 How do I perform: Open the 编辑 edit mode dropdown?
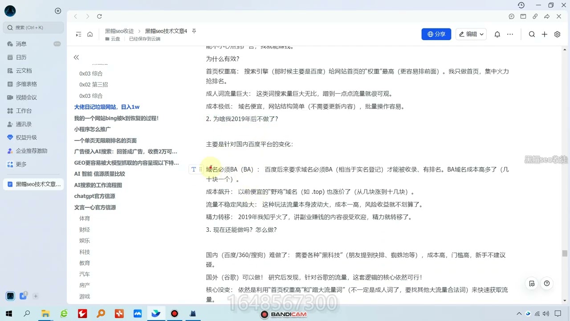tap(471, 34)
